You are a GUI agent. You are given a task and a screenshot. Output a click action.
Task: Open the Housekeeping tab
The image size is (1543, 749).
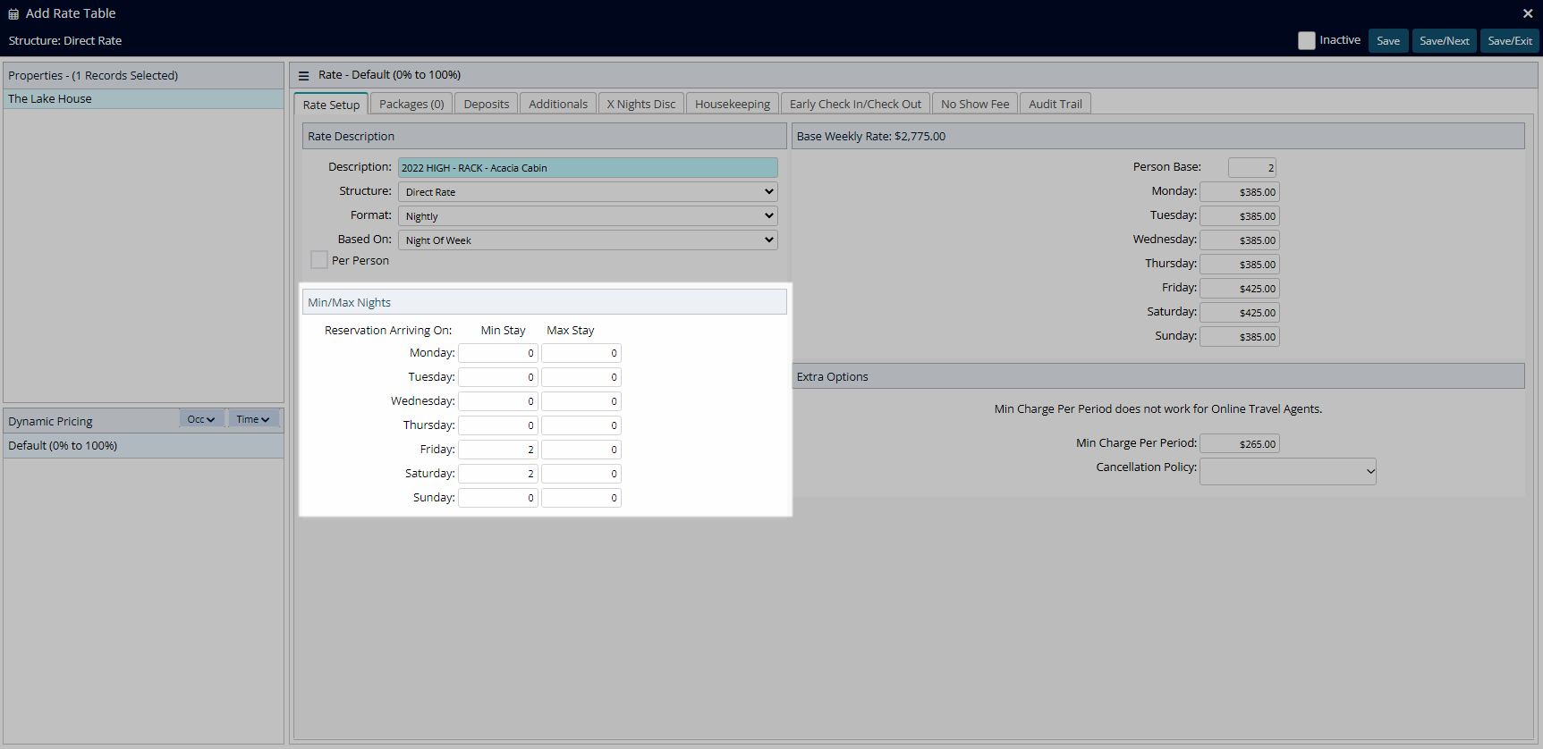point(733,104)
